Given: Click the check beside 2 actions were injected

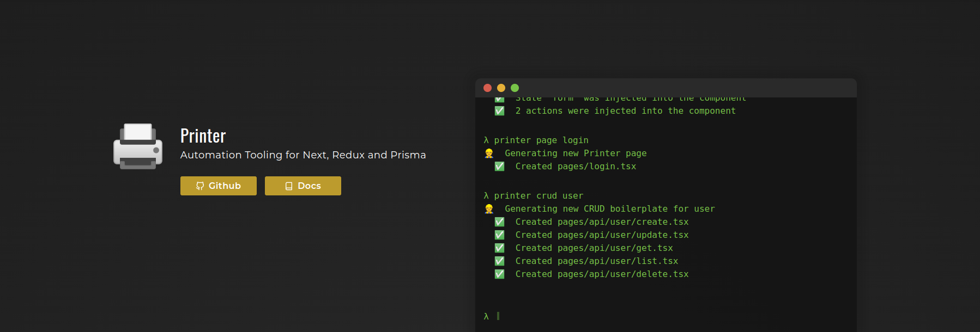Looking at the screenshot, I should tap(499, 111).
